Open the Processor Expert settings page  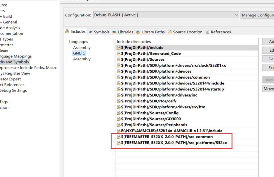pyautogui.click(x=10, y=79)
